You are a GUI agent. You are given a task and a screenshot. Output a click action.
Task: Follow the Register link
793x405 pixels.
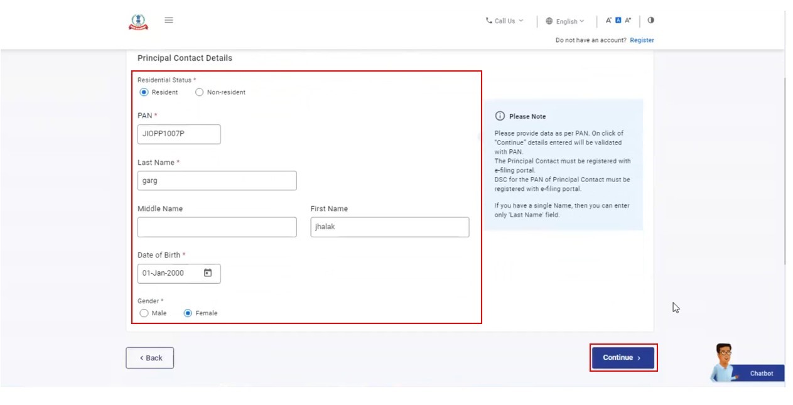[x=642, y=40]
